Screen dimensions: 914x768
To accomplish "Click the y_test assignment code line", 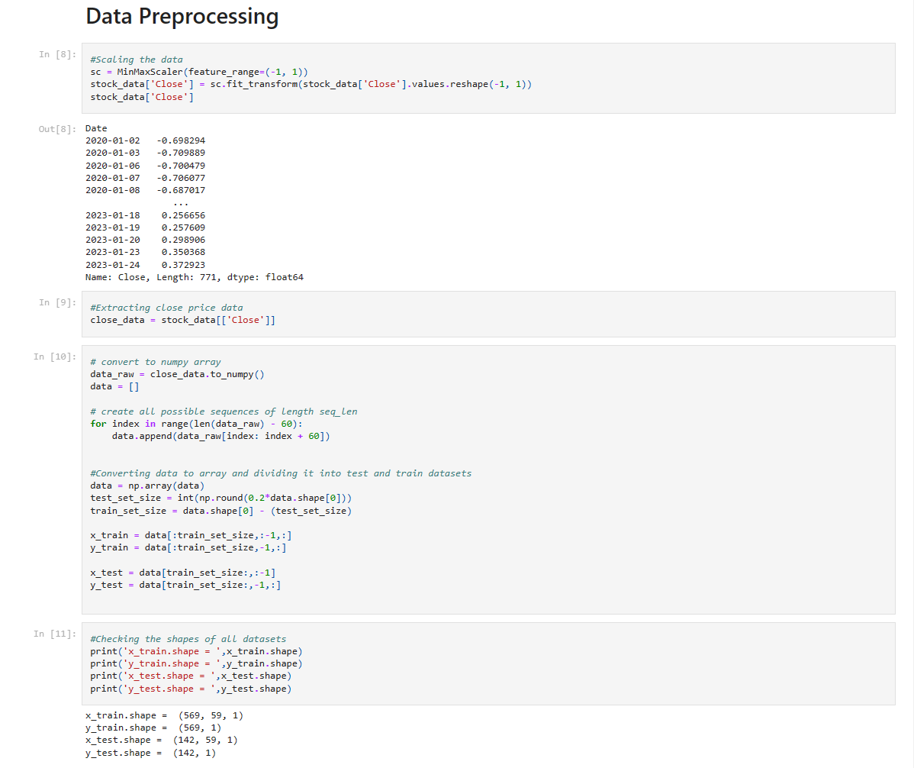I will 185,584.
